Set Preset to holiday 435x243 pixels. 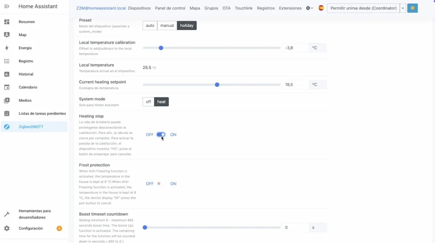(x=187, y=25)
